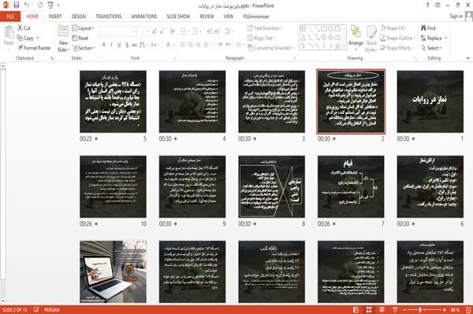Open the font name combo box
The width and height of the screenshot is (473, 314).
coord(118,31)
